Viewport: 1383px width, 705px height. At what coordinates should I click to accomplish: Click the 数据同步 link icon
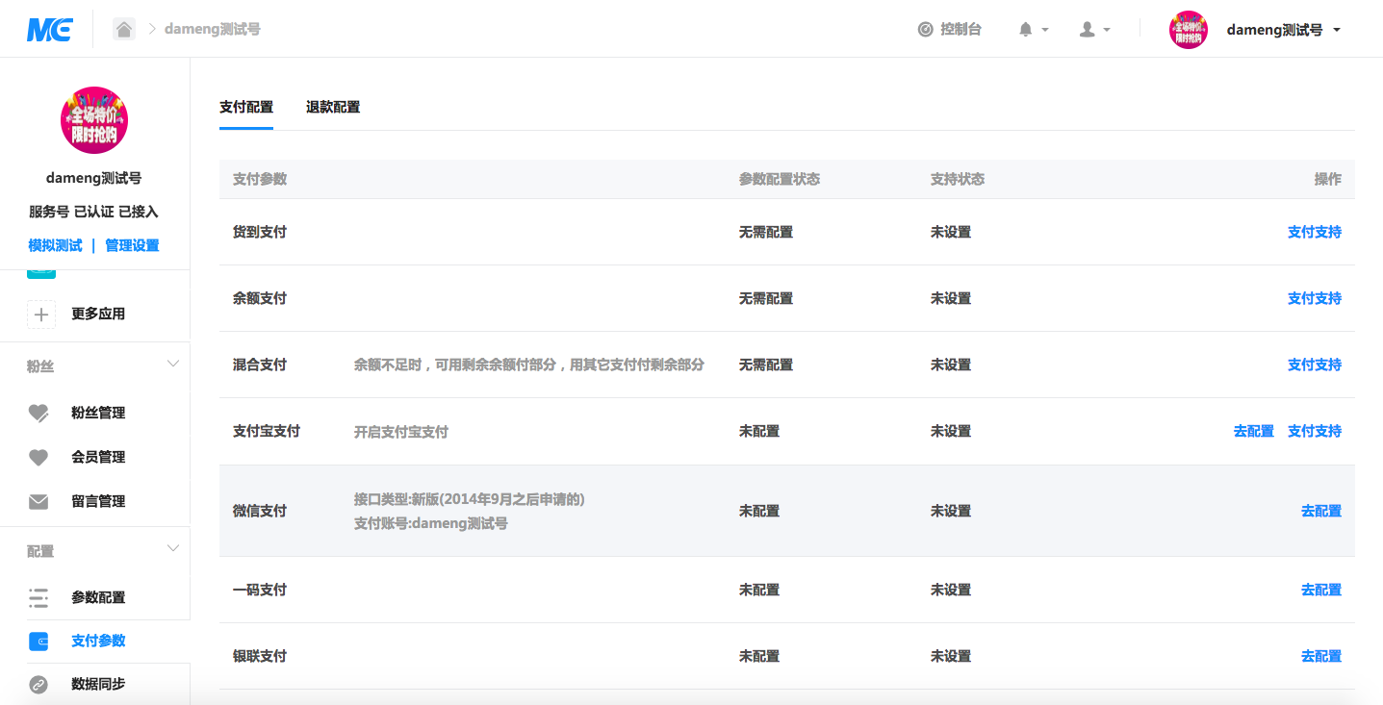click(38, 685)
